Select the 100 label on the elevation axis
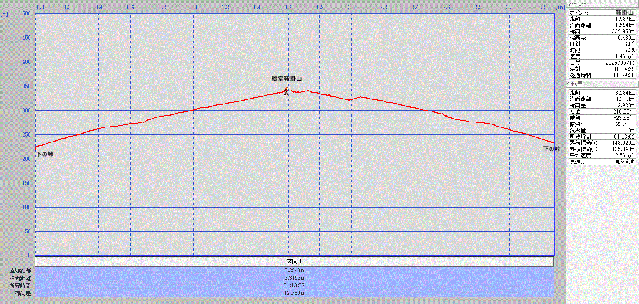639x304 pixels. [x=27, y=208]
